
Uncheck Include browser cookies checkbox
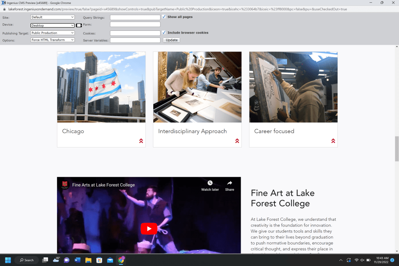tap(164, 33)
